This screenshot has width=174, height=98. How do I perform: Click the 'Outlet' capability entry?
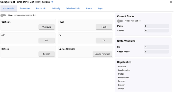click(121, 74)
